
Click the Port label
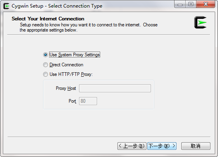point(72,101)
